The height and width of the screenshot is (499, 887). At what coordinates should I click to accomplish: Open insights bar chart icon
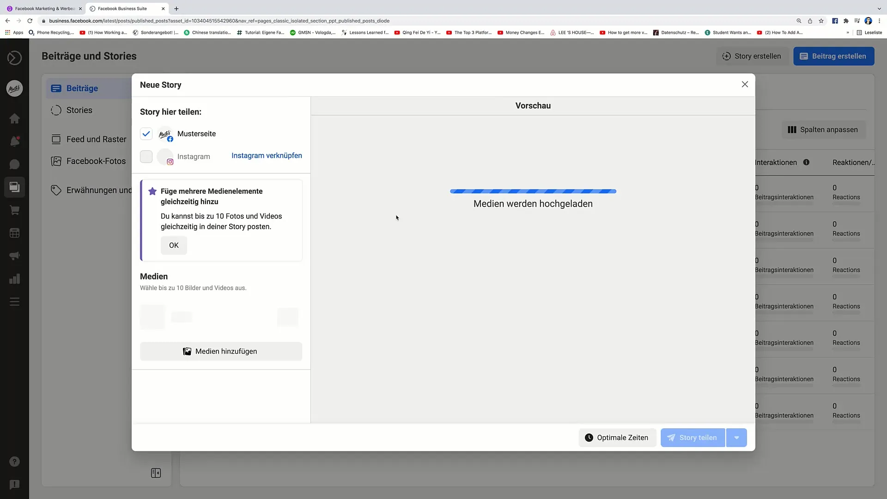click(14, 279)
